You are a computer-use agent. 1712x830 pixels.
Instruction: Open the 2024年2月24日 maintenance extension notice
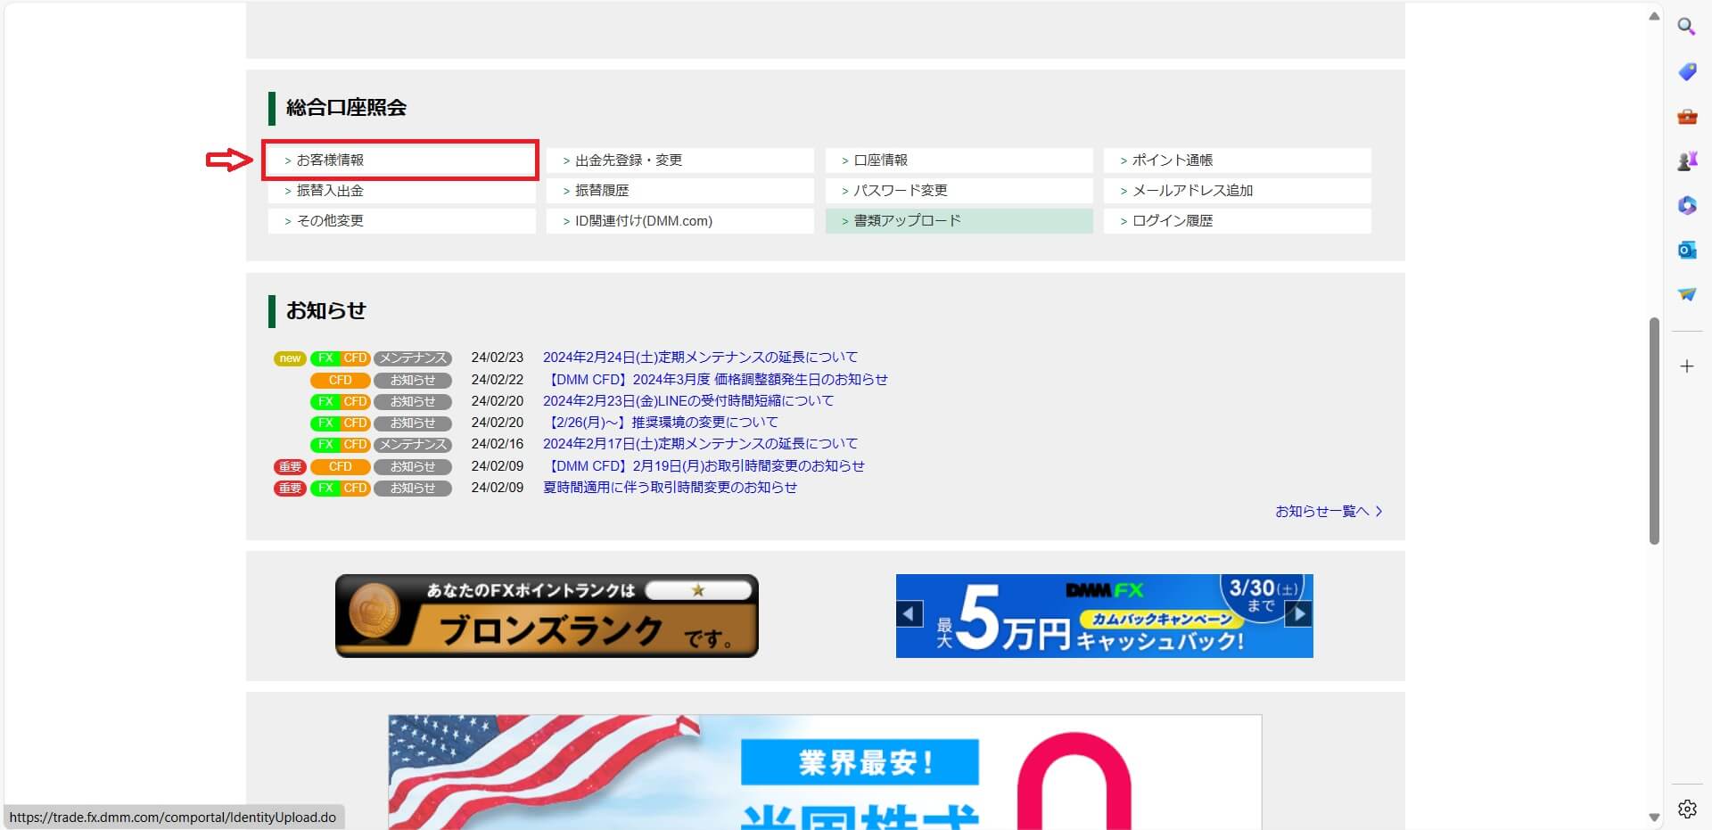point(700,357)
